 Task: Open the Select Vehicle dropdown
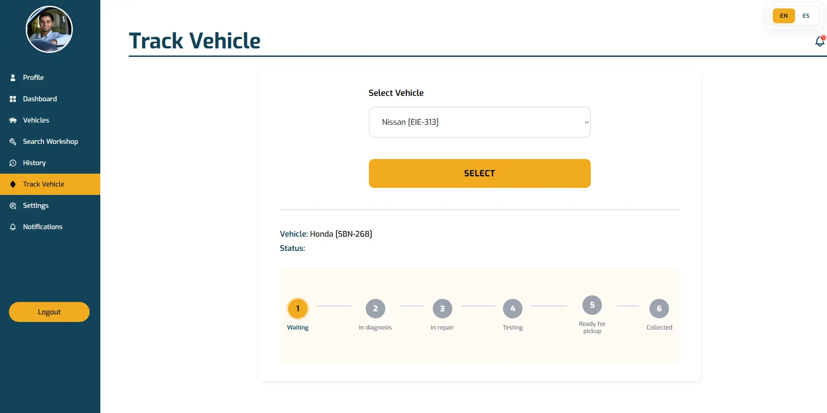tap(479, 122)
